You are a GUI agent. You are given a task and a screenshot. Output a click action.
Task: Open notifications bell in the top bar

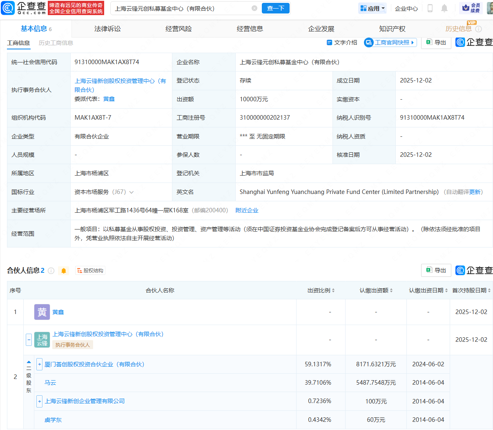click(444, 8)
